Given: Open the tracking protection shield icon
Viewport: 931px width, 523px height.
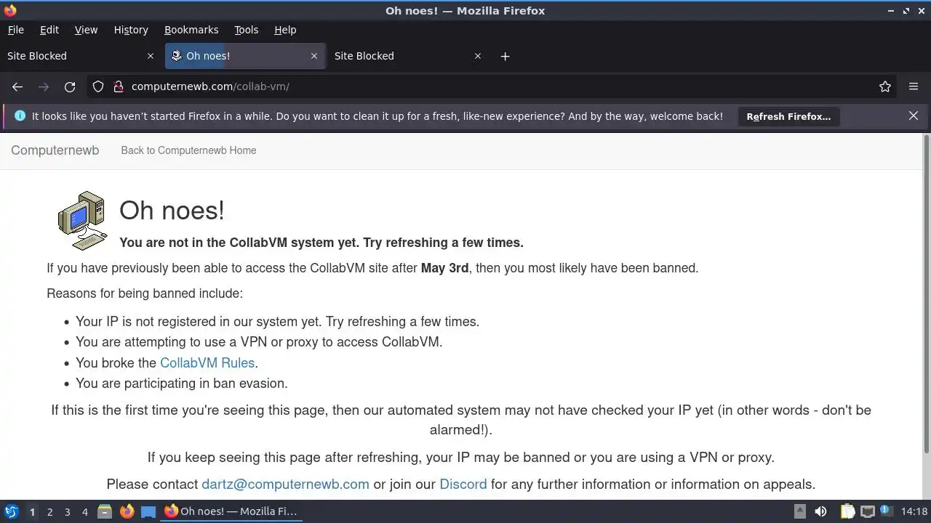Looking at the screenshot, I should point(98,86).
